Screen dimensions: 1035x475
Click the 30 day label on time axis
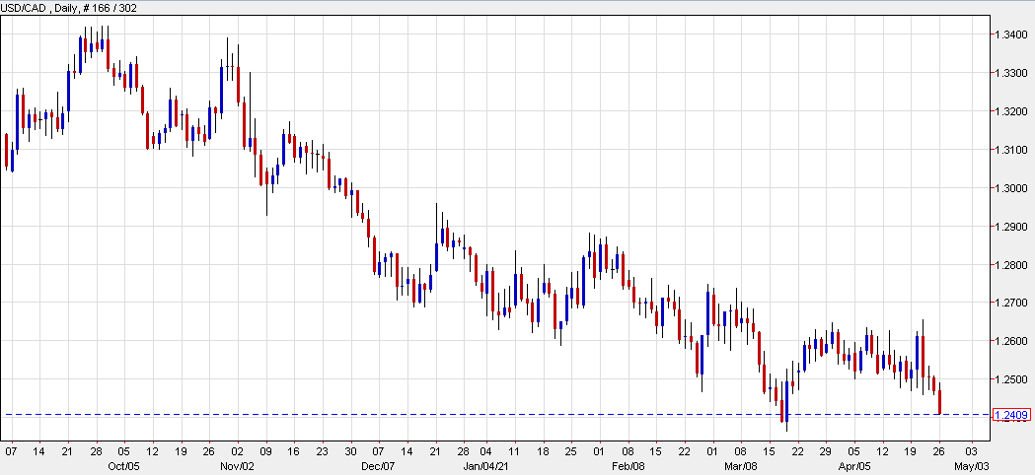click(x=350, y=452)
